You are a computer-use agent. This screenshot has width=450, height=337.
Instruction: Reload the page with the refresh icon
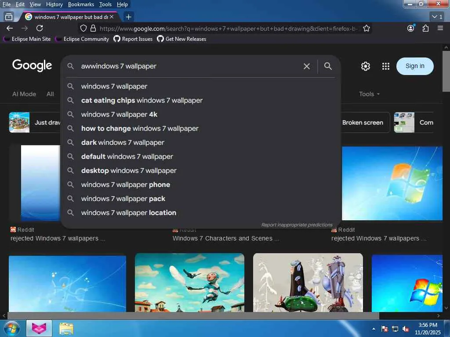tap(40, 28)
